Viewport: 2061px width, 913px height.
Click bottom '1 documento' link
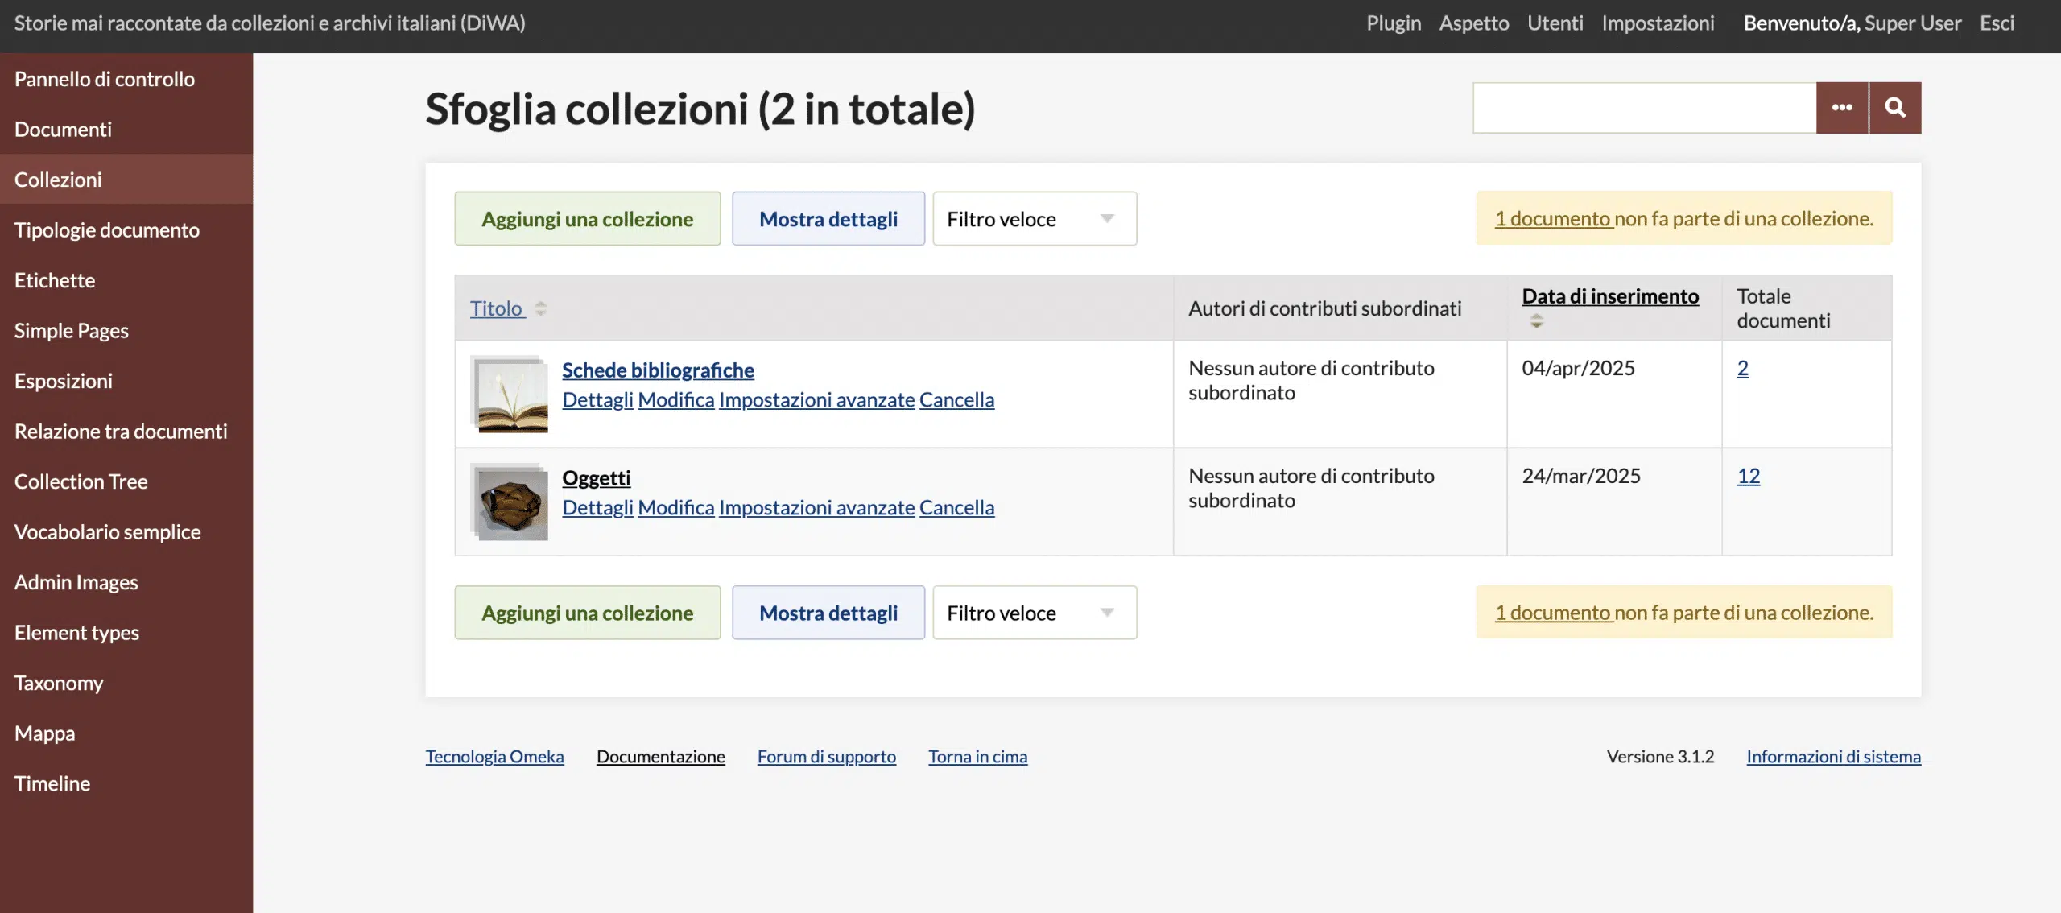(1553, 612)
